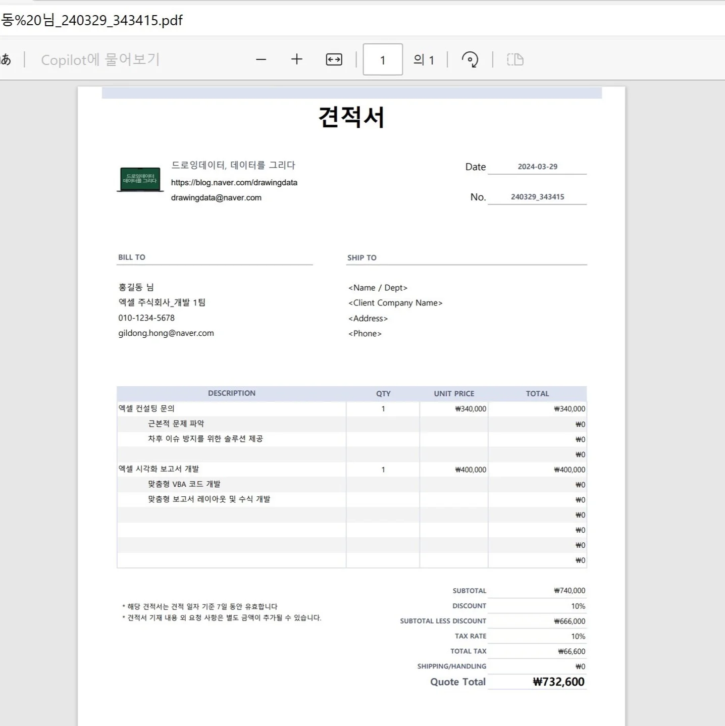Click the <Name / Dept> placeholder

point(378,288)
